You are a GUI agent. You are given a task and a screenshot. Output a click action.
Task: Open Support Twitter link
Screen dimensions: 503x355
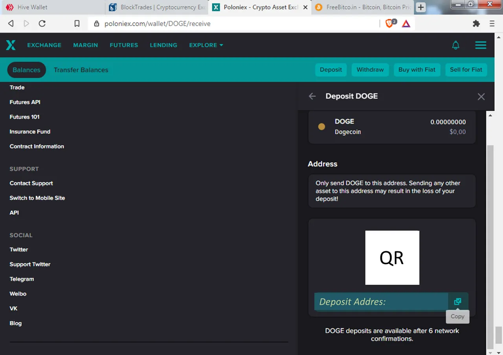pos(30,264)
